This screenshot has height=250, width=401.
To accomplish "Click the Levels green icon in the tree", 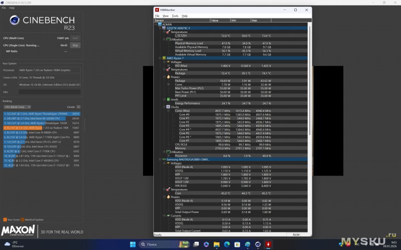I will coord(168,99).
